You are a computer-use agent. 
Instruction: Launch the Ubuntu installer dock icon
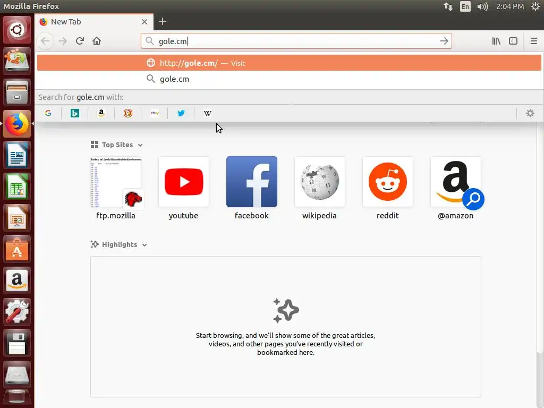pyautogui.click(x=17, y=61)
